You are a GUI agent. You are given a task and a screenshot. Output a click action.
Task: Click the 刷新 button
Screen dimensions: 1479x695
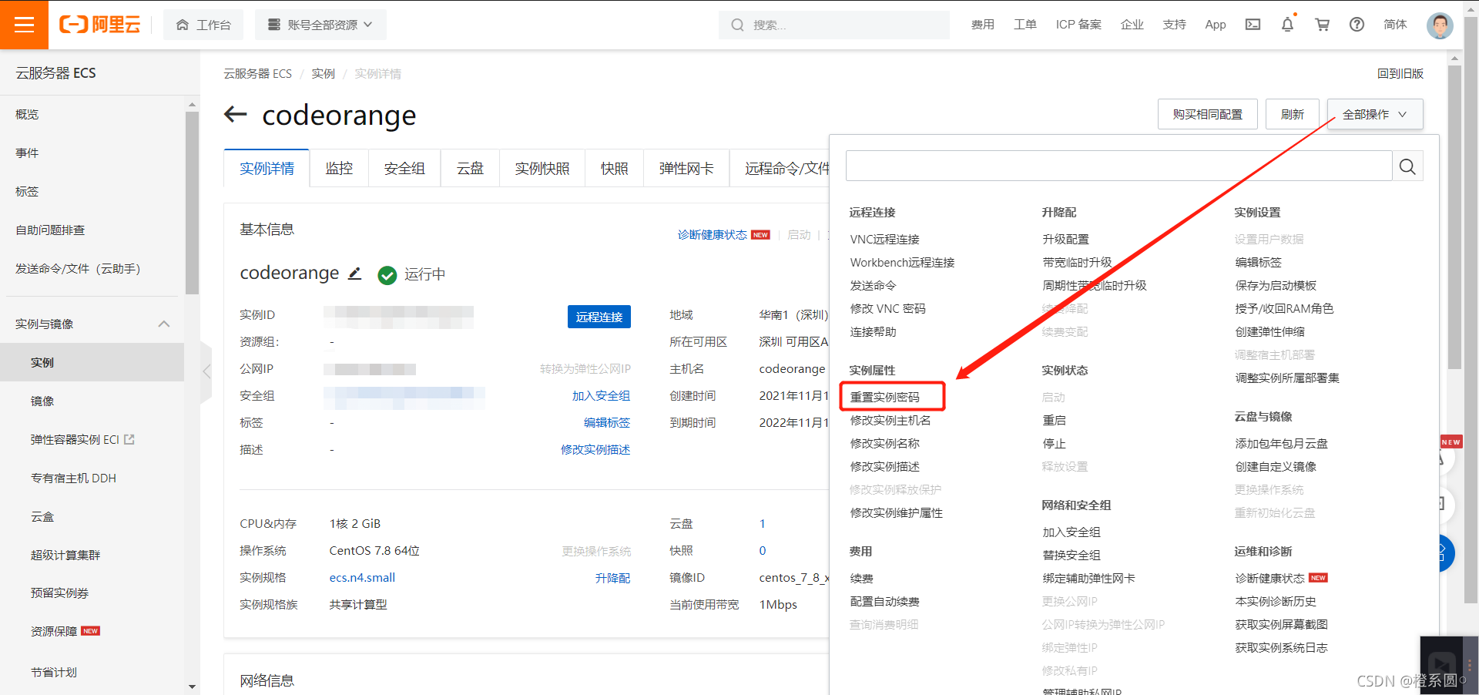1293,114
